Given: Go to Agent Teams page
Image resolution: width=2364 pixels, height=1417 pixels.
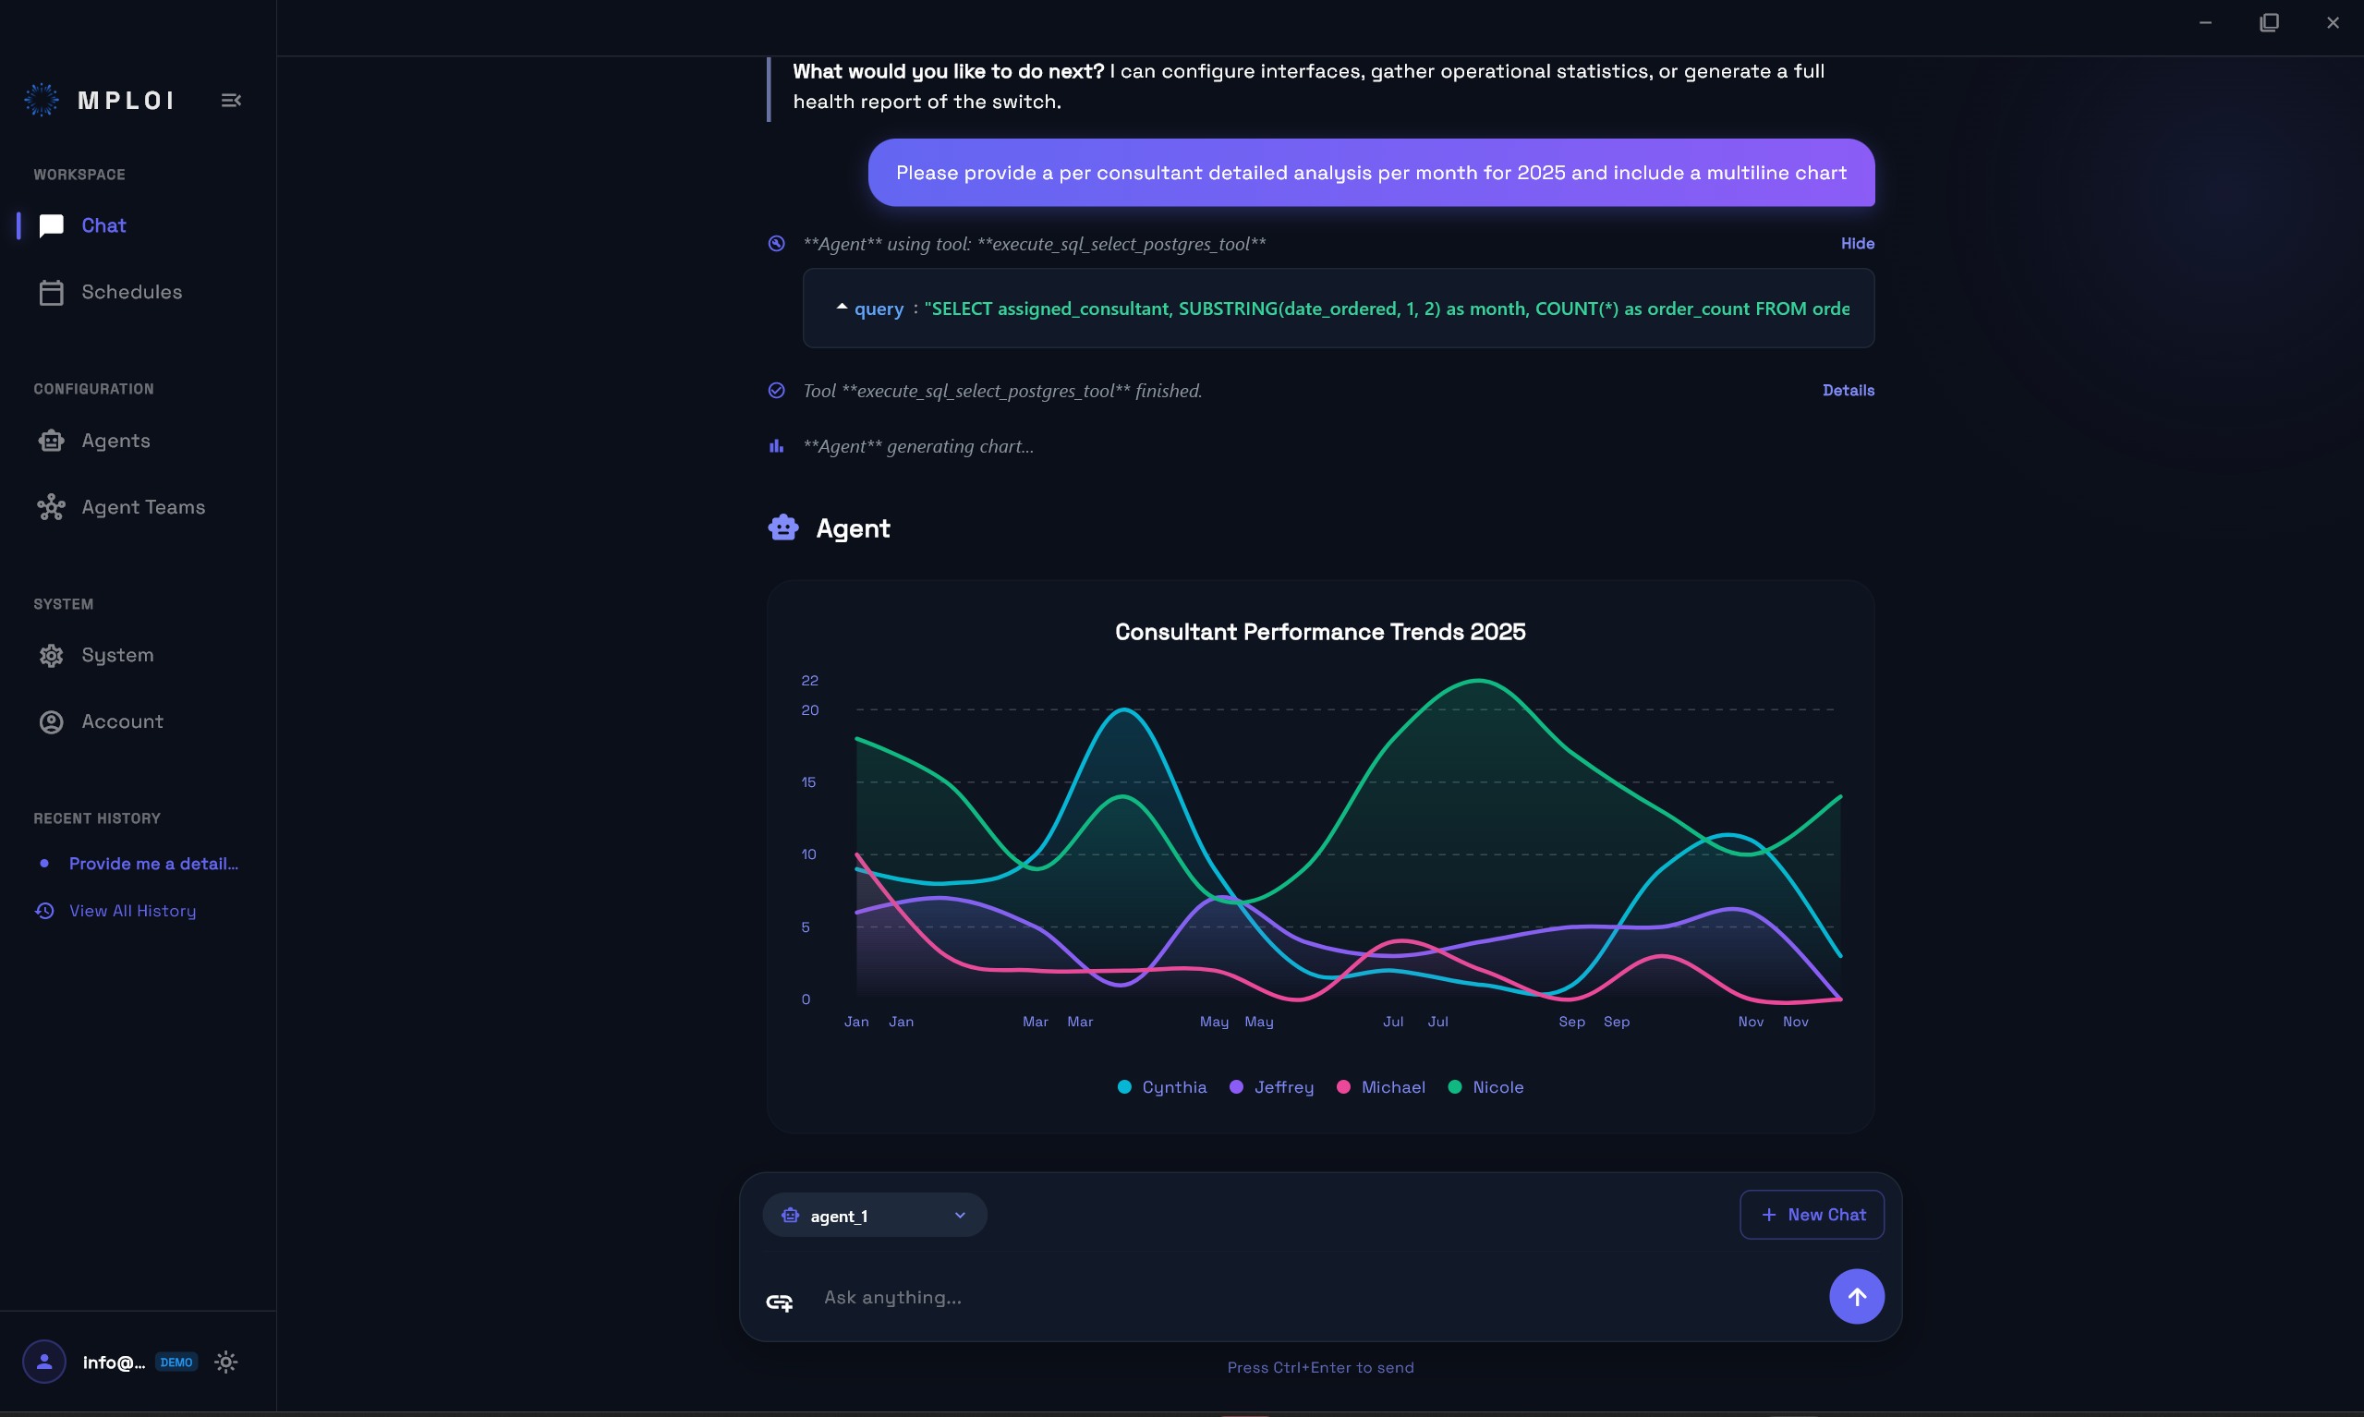Looking at the screenshot, I should click(142, 507).
